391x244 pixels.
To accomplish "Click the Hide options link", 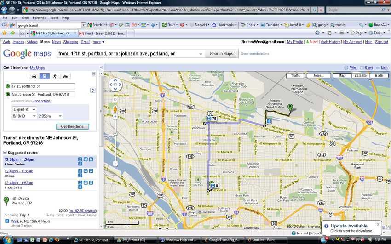I will click(42, 101).
